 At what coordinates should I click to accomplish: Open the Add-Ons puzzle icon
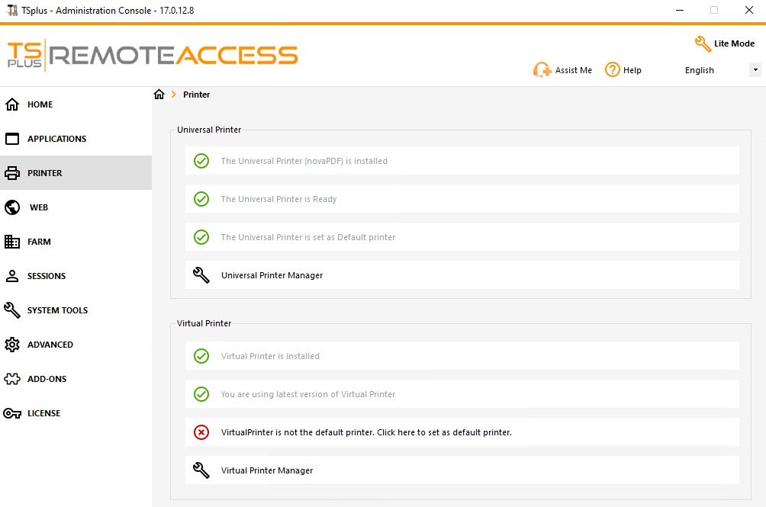point(11,378)
